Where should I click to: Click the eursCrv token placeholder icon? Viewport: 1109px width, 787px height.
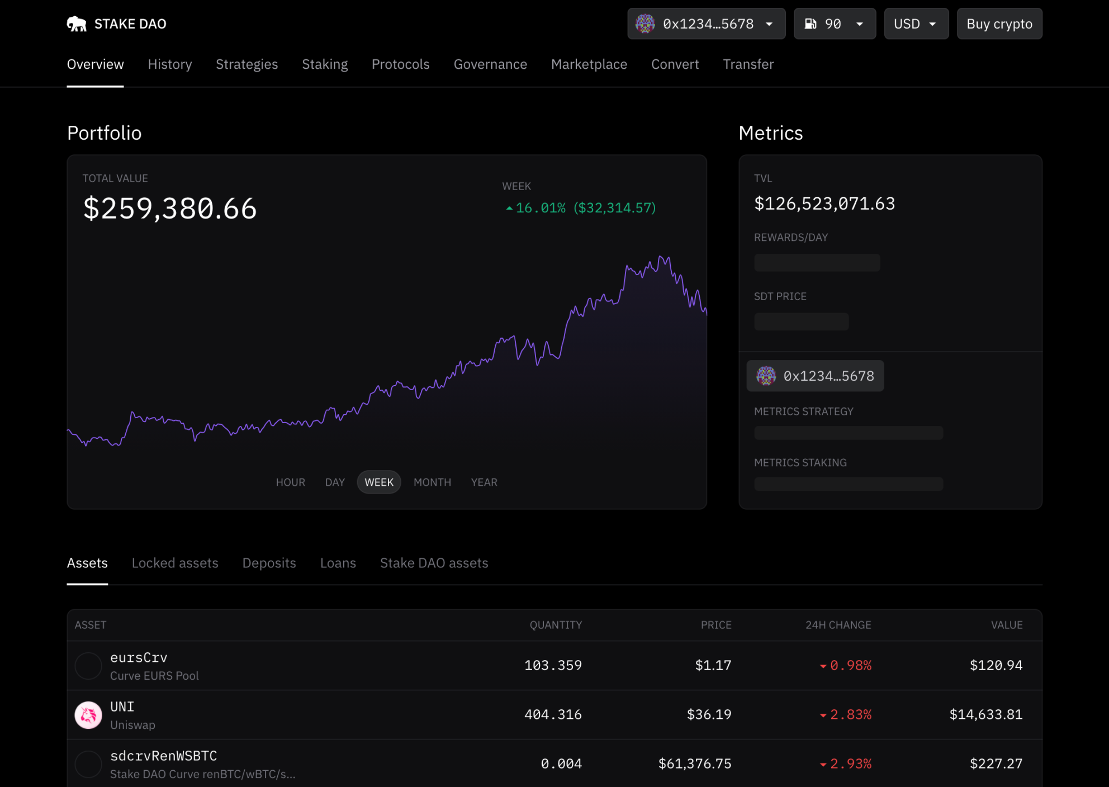[x=88, y=666]
